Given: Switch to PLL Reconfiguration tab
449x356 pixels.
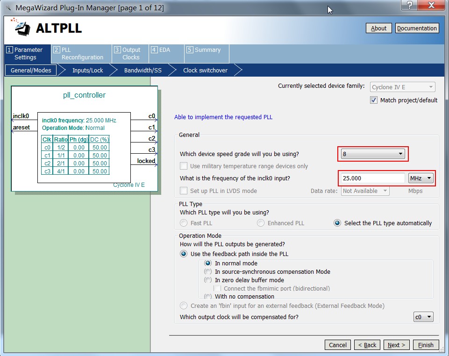Looking at the screenshot, I should click(x=81, y=54).
